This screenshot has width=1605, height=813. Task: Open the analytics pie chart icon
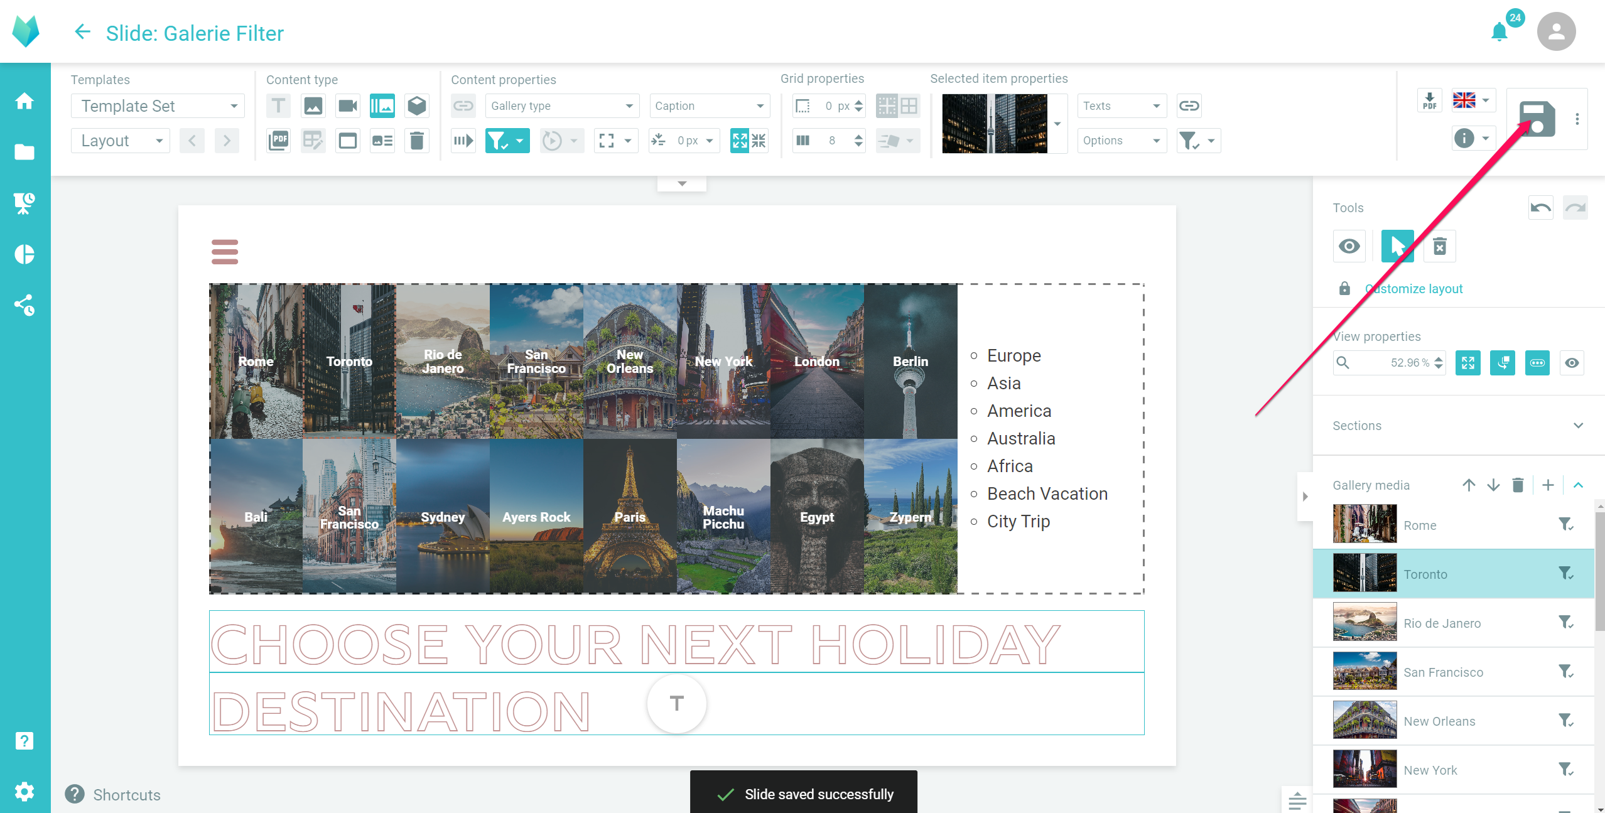pos(24,254)
